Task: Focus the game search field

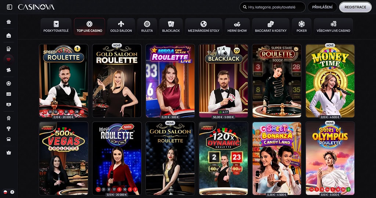Action: point(272,7)
